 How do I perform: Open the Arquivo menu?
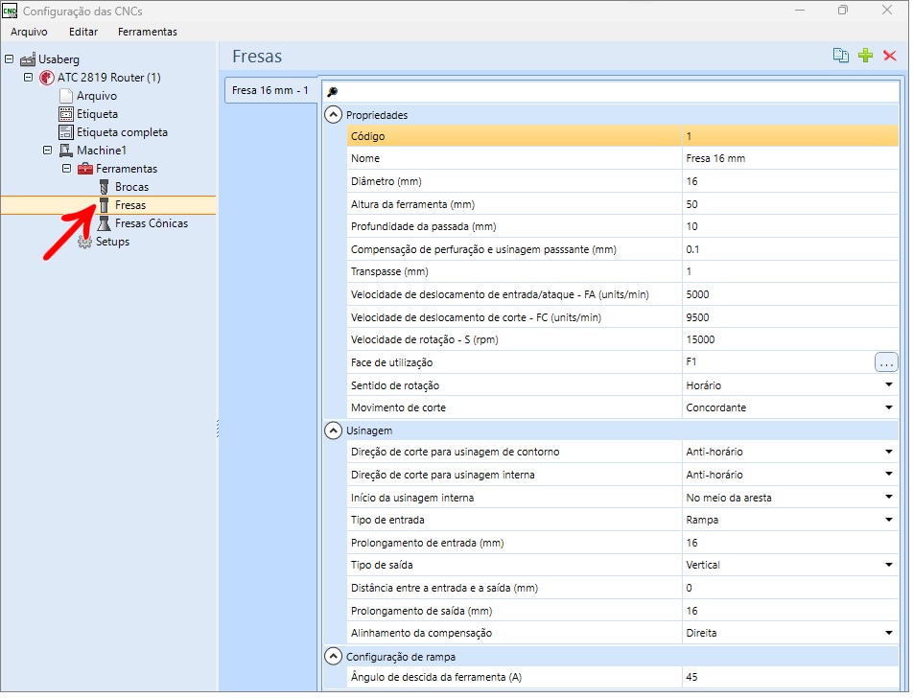[29, 32]
